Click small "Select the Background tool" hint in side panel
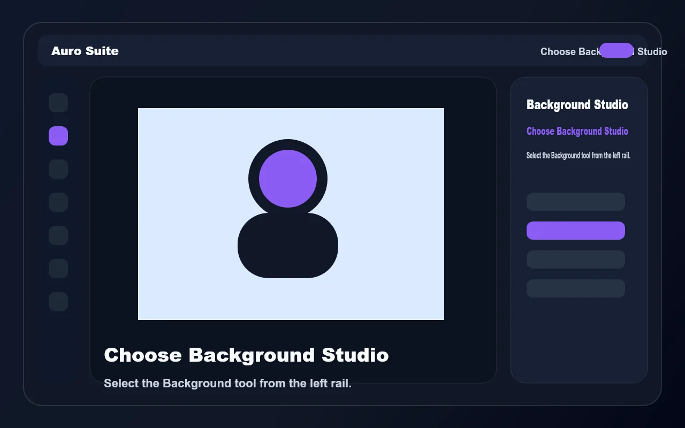 coord(579,156)
